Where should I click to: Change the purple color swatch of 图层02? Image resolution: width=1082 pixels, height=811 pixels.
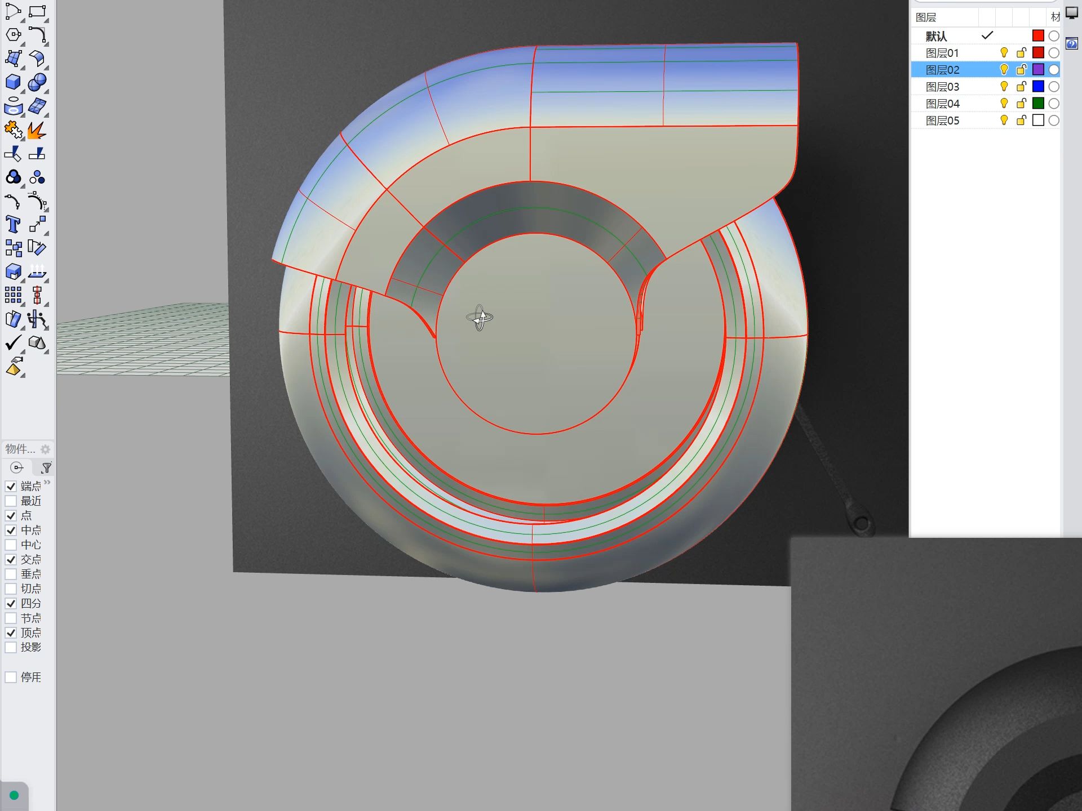(1038, 70)
